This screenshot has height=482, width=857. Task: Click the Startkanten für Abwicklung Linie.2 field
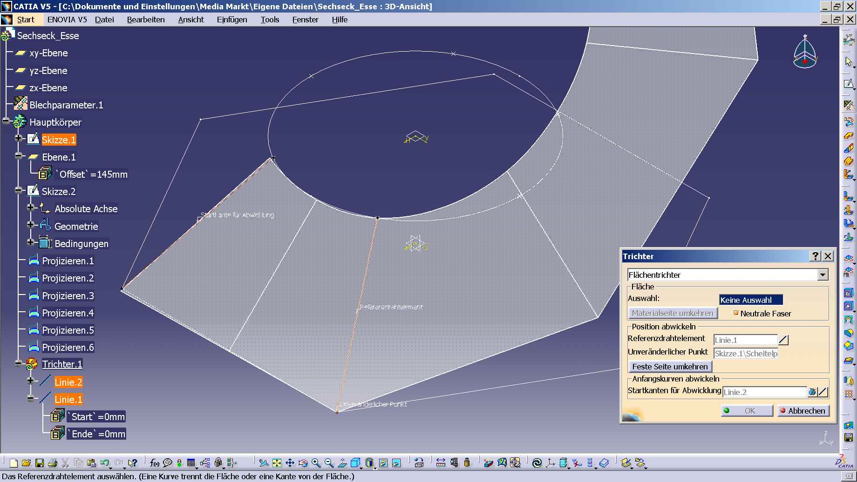[764, 392]
